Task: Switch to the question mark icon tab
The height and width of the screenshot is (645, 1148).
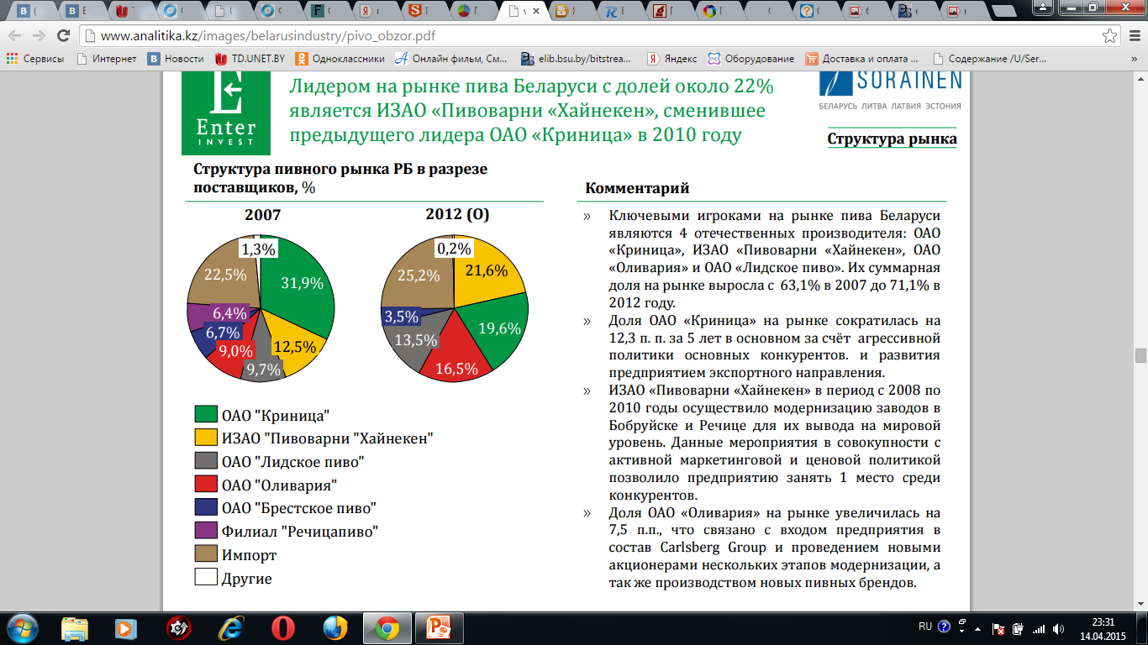Action: [x=817, y=12]
